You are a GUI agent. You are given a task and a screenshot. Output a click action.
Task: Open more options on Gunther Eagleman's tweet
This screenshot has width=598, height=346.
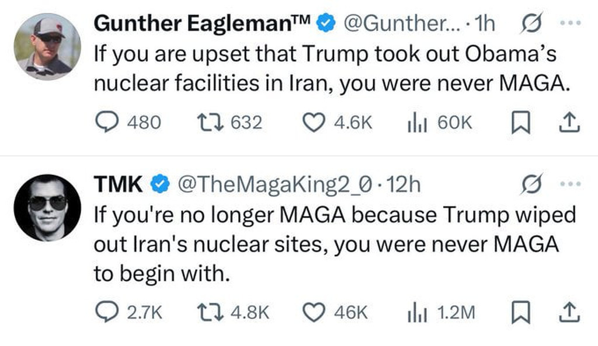point(567,24)
